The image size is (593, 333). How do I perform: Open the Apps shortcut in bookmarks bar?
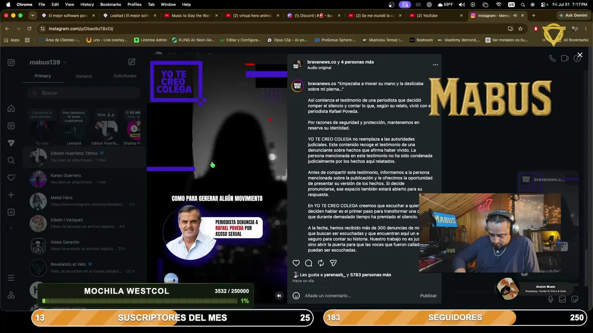point(12,40)
